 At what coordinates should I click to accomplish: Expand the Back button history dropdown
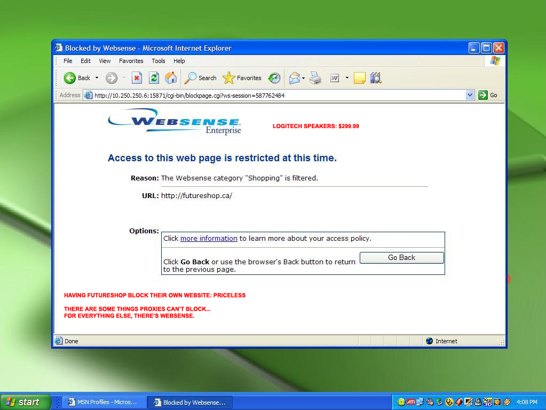[x=97, y=78]
